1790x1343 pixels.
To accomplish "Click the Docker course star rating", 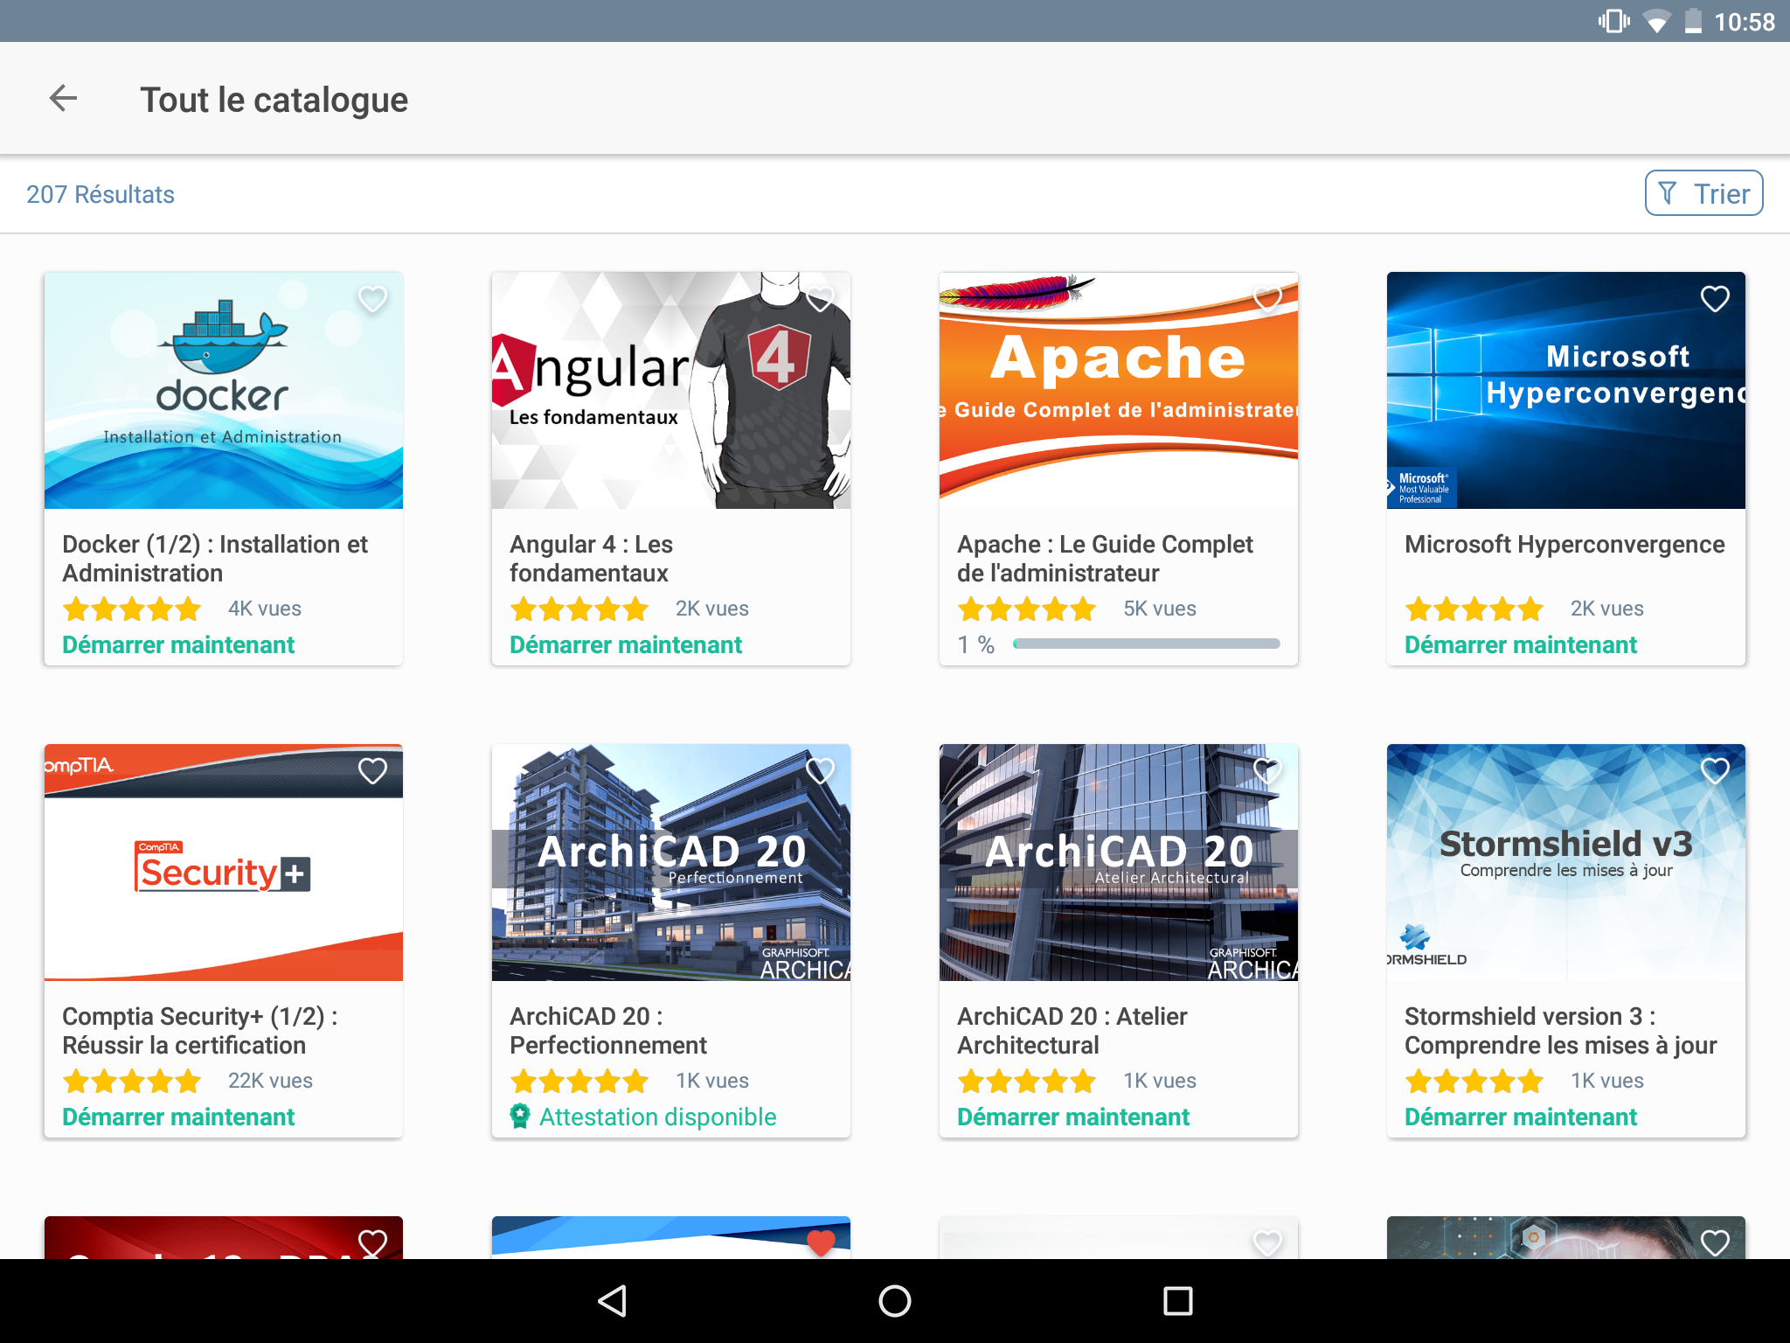I will click(x=132, y=609).
